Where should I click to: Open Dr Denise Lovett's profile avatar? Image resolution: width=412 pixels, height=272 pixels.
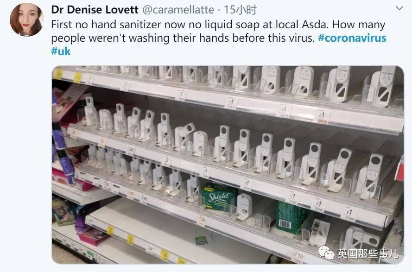[26, 20]
